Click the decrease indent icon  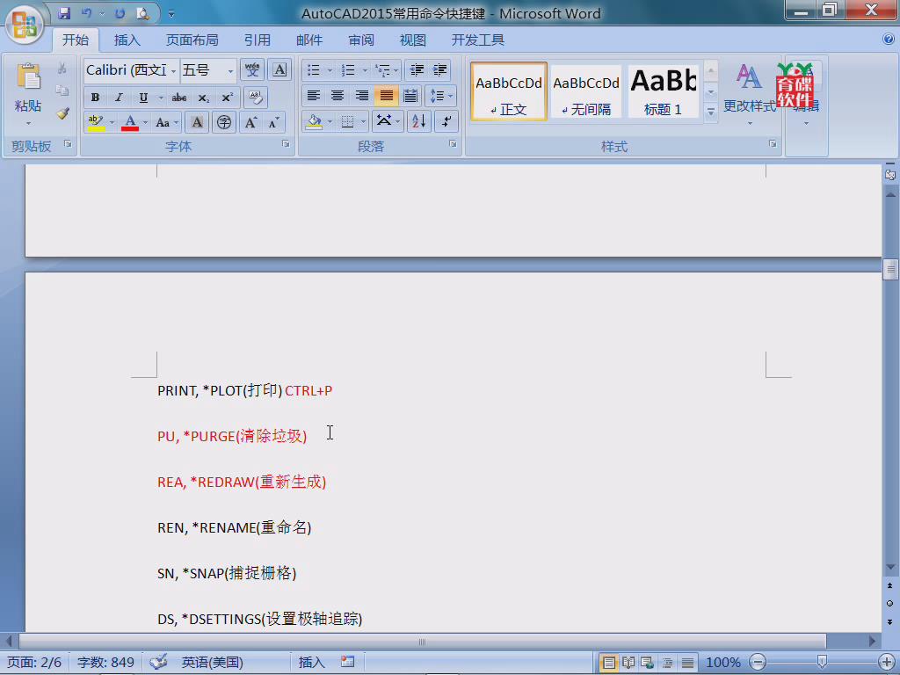tap(417, 70)
